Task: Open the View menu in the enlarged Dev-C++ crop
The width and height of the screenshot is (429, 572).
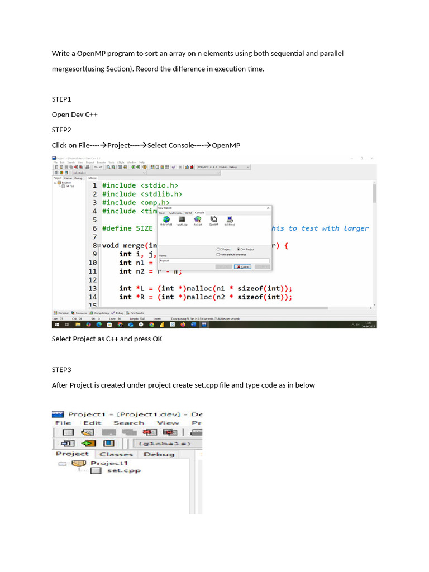Action: [x=168, y=423]
